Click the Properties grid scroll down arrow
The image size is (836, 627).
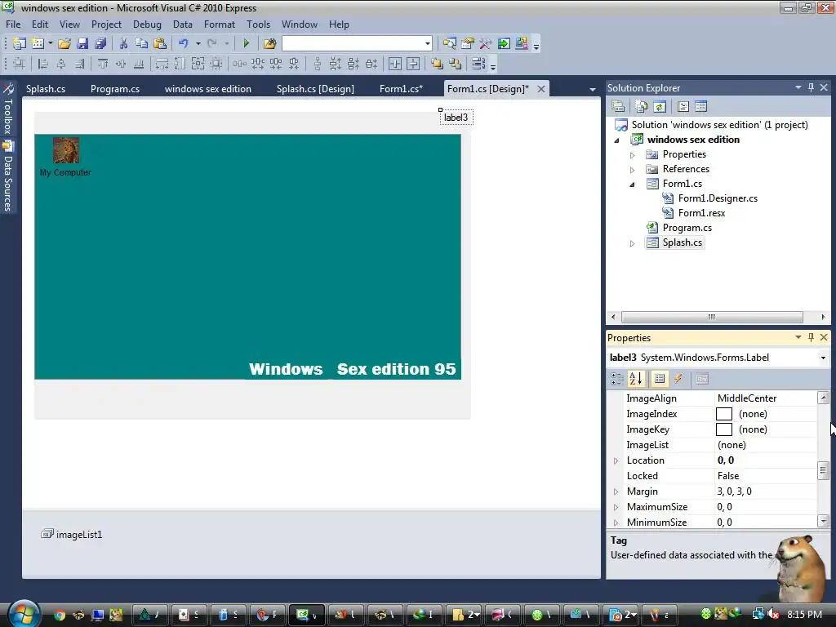[x=823, y=522]
